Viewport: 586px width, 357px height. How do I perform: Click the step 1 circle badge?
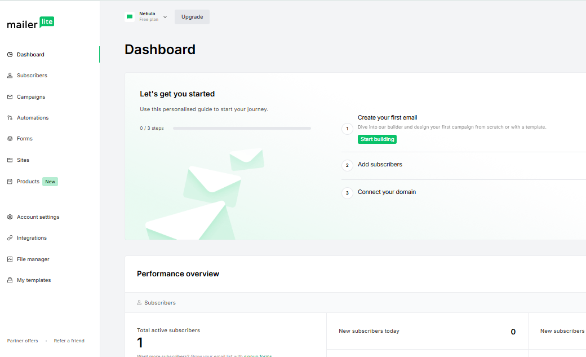347,129
